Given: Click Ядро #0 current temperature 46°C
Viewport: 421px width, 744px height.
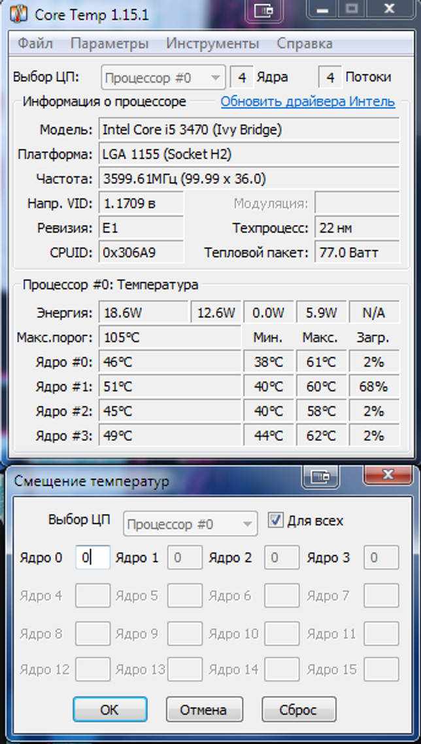Looking at the screenshot, I should coord(170,363).
